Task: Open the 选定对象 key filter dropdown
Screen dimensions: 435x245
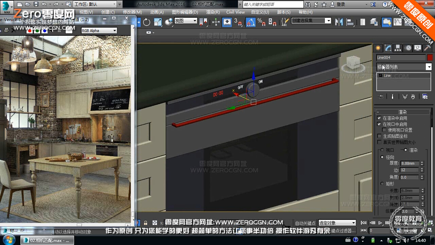Action: 337,223
